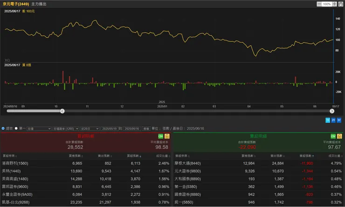This screenshot has width=345, height=207.
Task: Switch chart range to 1Y
Action: 328,120
